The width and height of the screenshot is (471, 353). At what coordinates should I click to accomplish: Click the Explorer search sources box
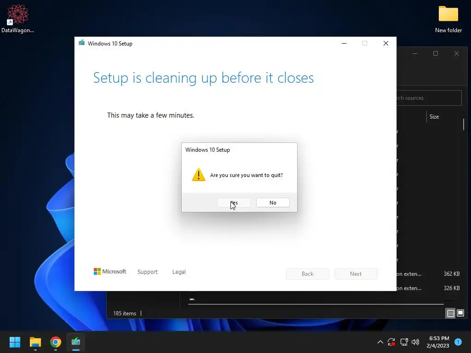[x=429, y=98]
